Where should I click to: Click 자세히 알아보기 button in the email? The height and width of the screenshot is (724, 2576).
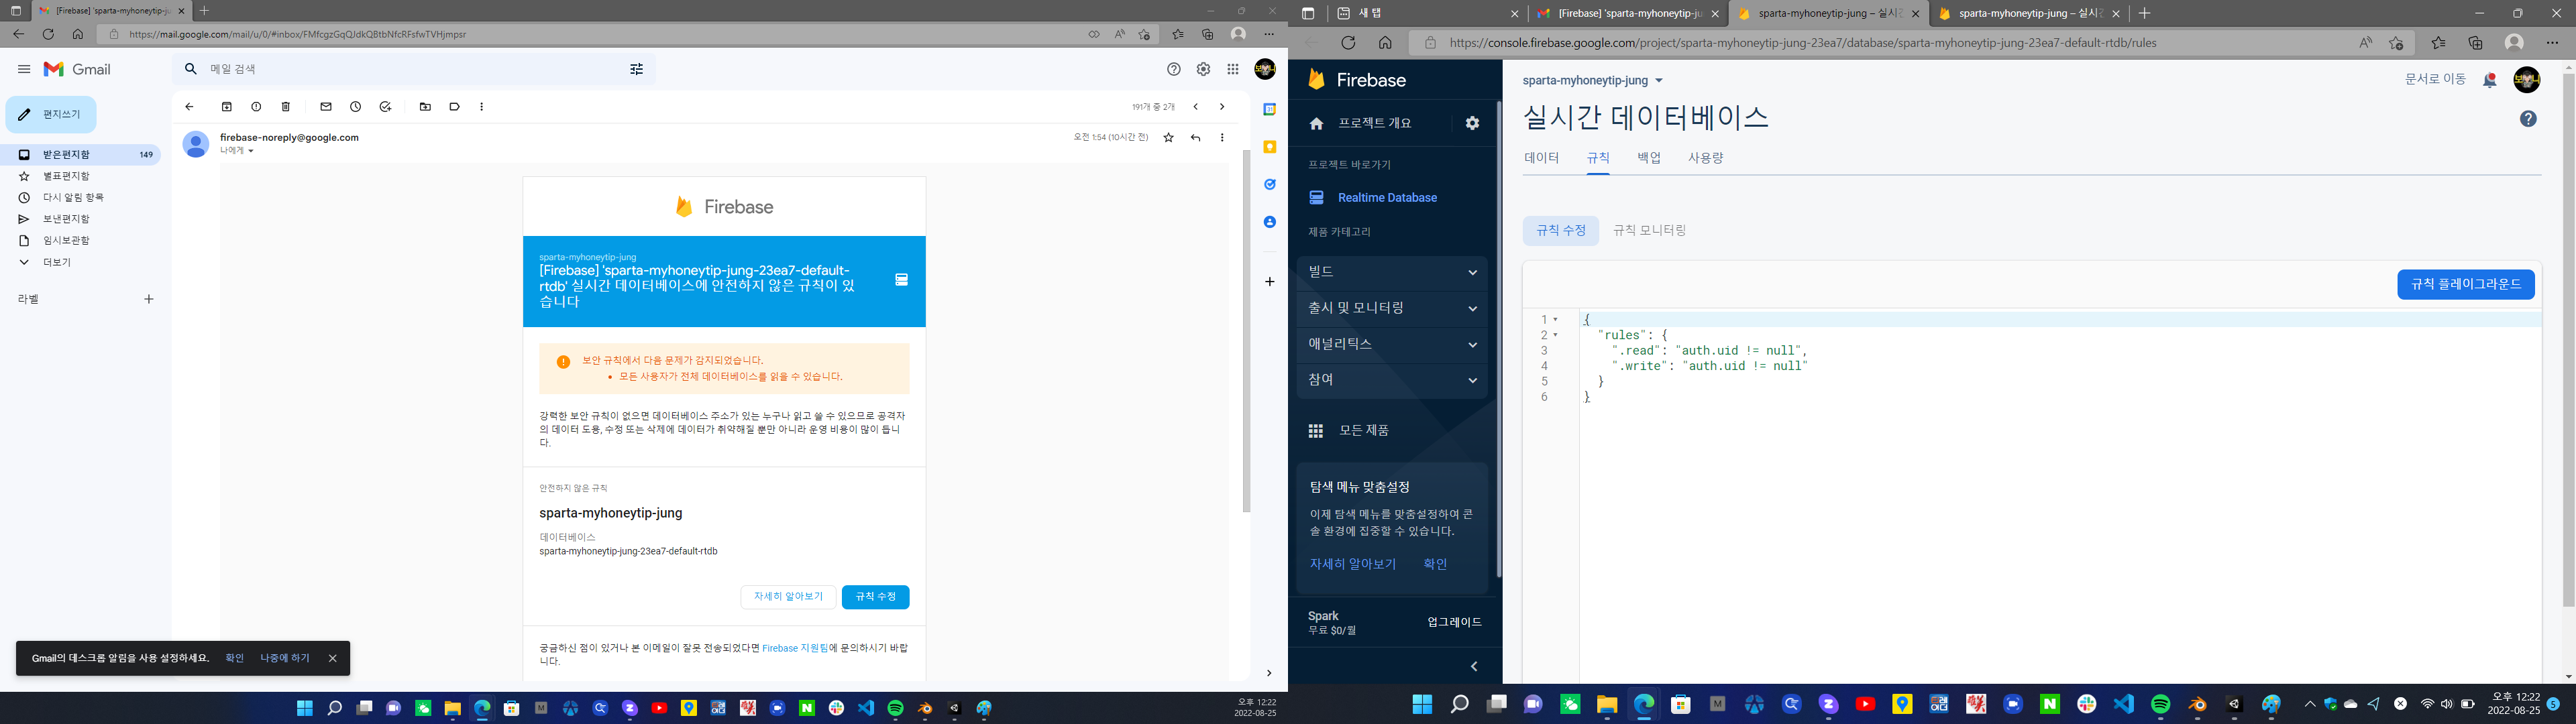point(788,597)
